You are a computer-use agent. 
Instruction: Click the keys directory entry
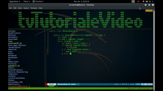click(x=10, y=52)
